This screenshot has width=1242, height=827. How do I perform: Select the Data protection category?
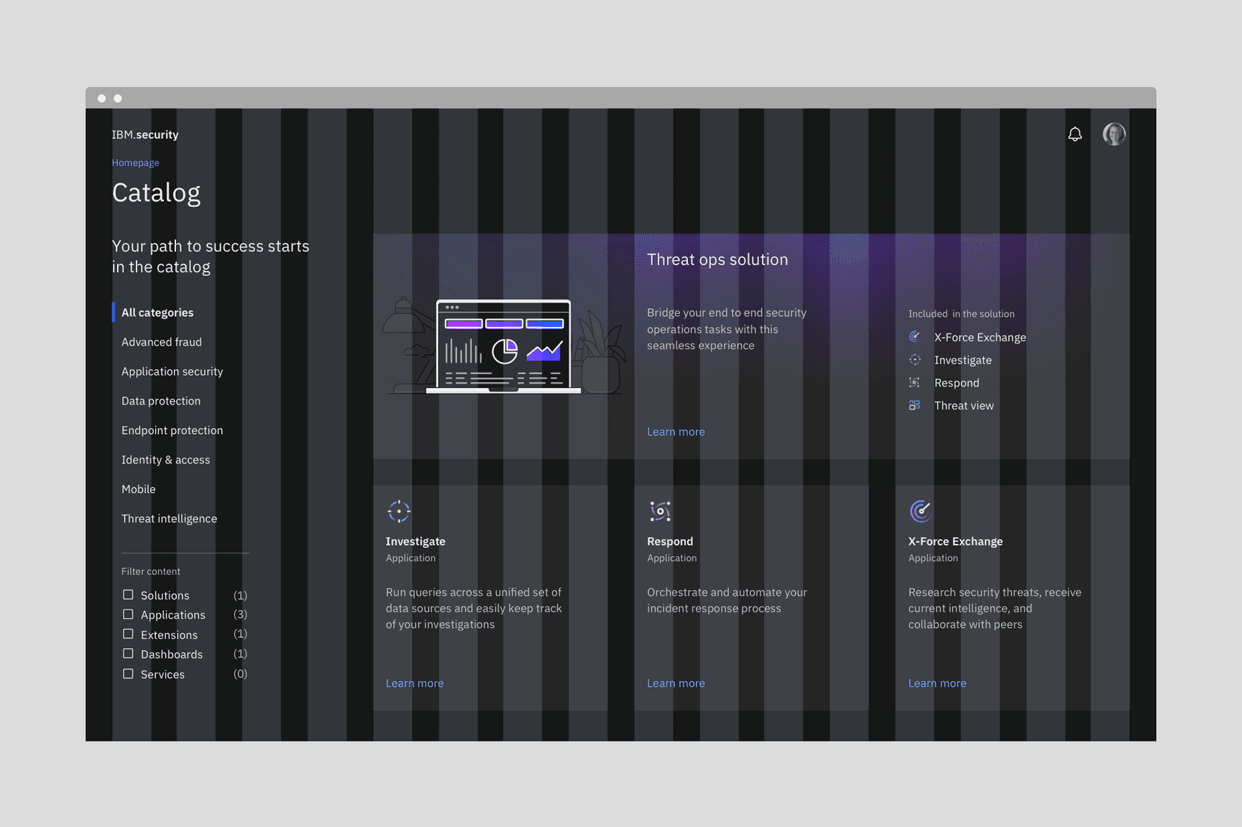pyautogui.click(x=160, y=400)
